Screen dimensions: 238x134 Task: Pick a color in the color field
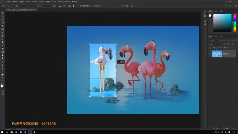222,23
